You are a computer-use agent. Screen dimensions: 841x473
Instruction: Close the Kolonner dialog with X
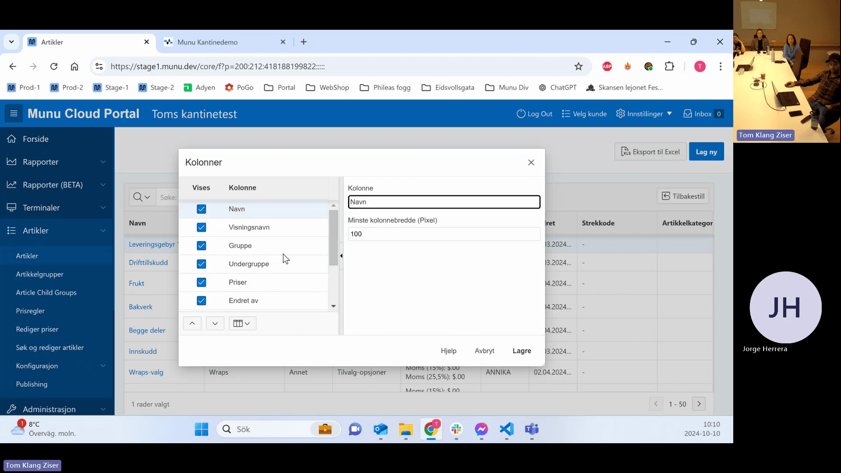pos(531,162)
